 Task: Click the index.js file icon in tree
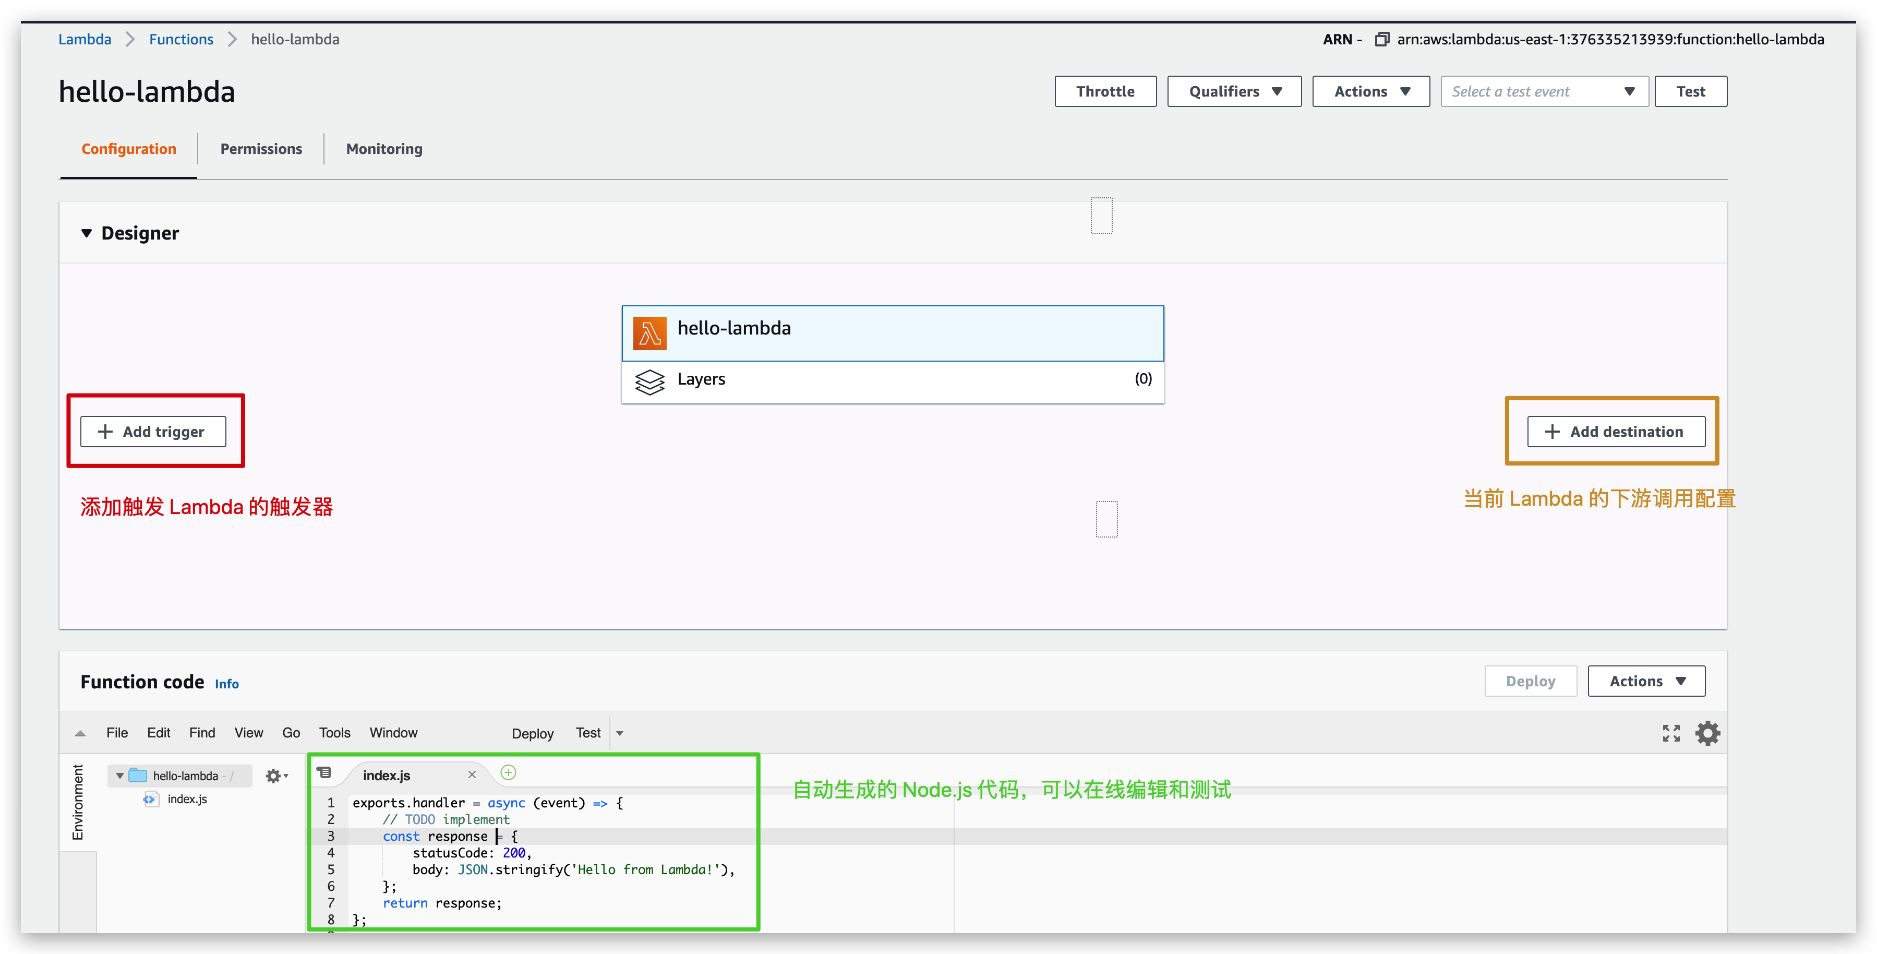(x=151, y=800)
